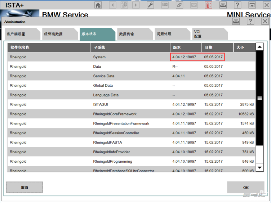This screenshot has width=271, height=203.
Task: Click the 大小 column header
Action: (244, 48)
